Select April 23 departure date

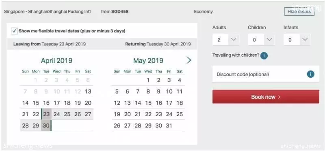click(x=46, y=114)
